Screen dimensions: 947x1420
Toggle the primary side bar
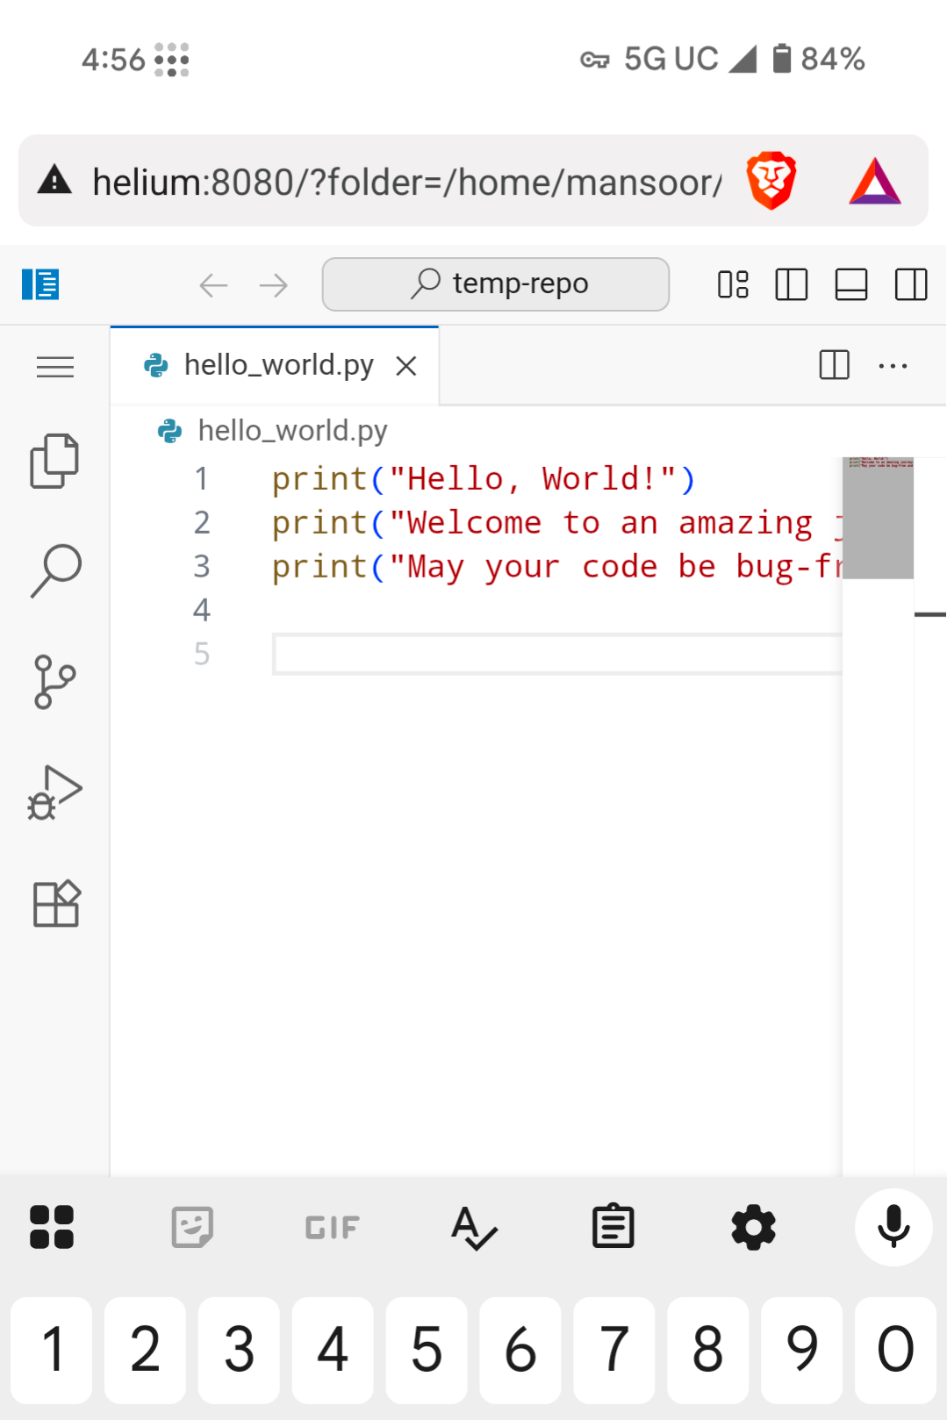792,284
